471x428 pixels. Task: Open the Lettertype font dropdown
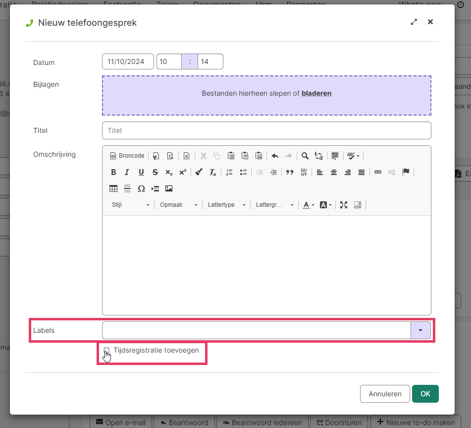[227, 205]
